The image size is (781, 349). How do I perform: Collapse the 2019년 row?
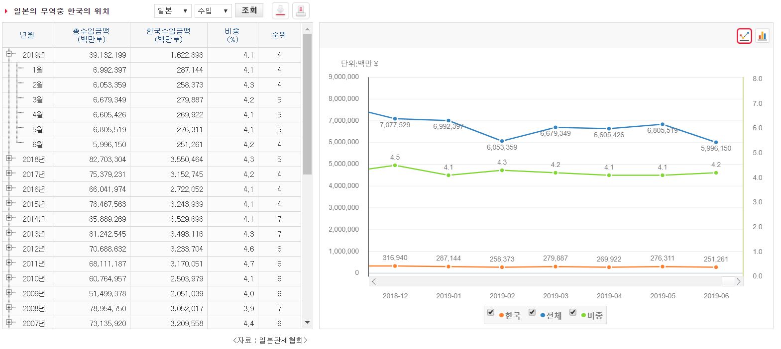9,54
